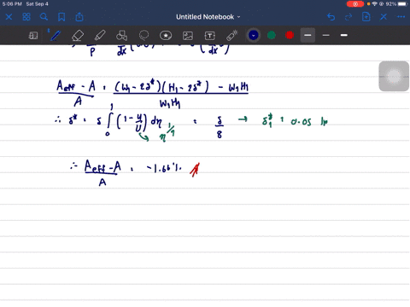Select the Lasso selection tool
The width and height of the screenshot is (410, 307).
[x=143, y=36]
